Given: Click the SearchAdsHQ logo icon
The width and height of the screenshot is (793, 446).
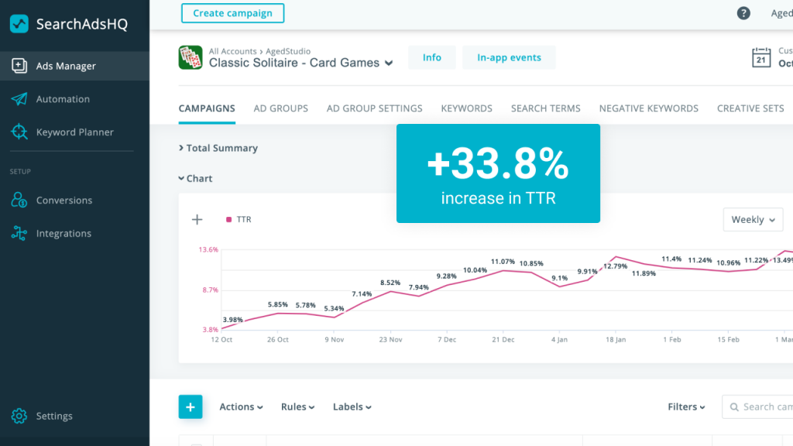Looking at the screenshot, I should pyautogui.click(x=19, y=24).
